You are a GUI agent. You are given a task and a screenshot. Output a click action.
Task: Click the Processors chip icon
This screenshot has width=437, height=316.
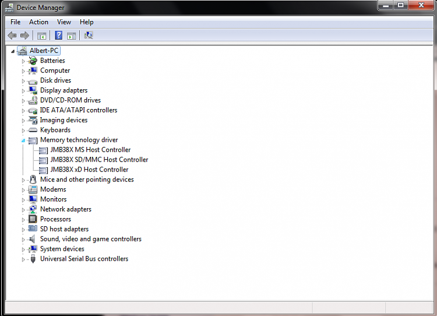(x=33, y=219)
